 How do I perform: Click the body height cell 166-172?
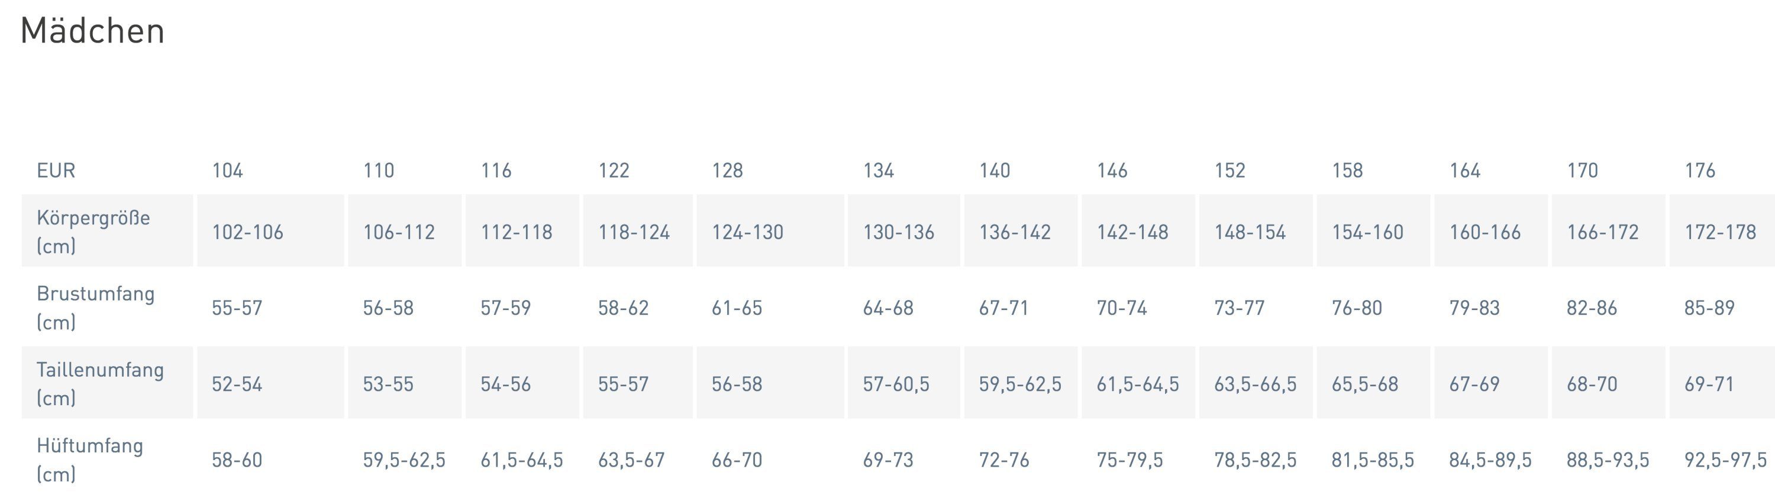tap(1602, 232)
